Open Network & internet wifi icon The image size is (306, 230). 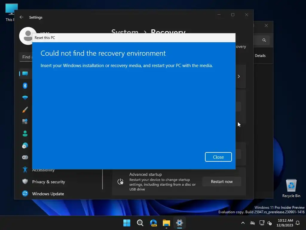click(25, 98)
